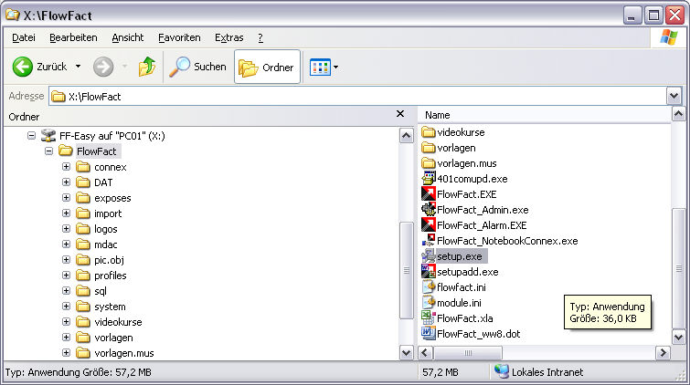The width and height of the screenshot is (690, 385).
Task: Click the tree pane scroll down arrow
Action: (x=406, y=352)
